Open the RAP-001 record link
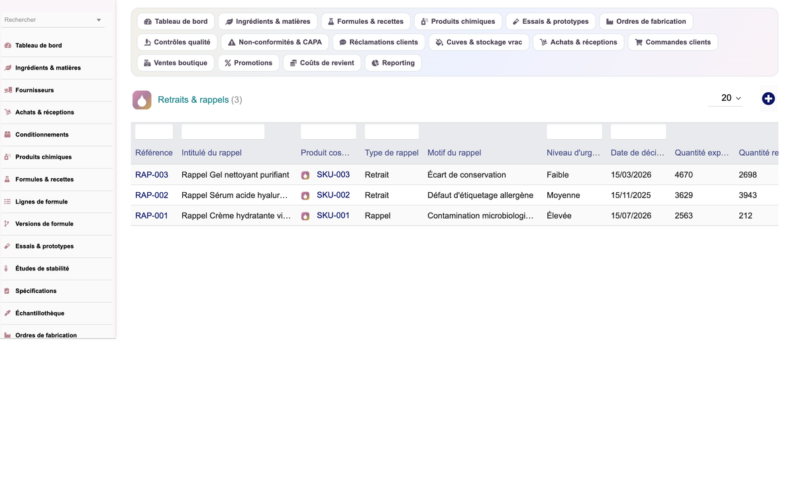 click(x=152, y=215)
